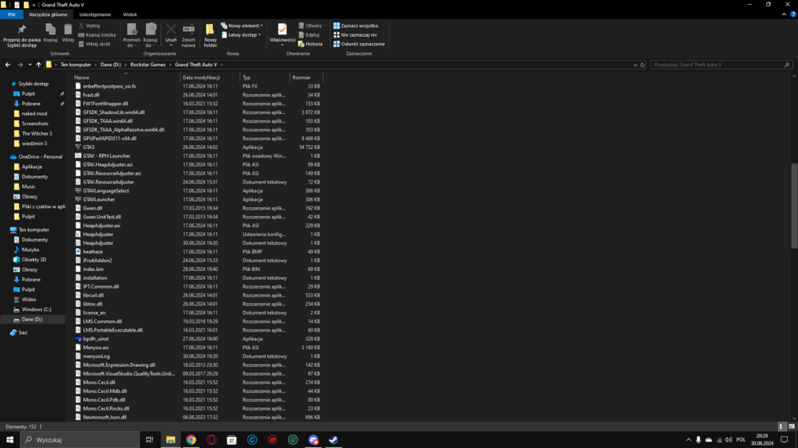Open Historia in the ribbon
The height and width of the screenshot is (448, 798).
310,44
